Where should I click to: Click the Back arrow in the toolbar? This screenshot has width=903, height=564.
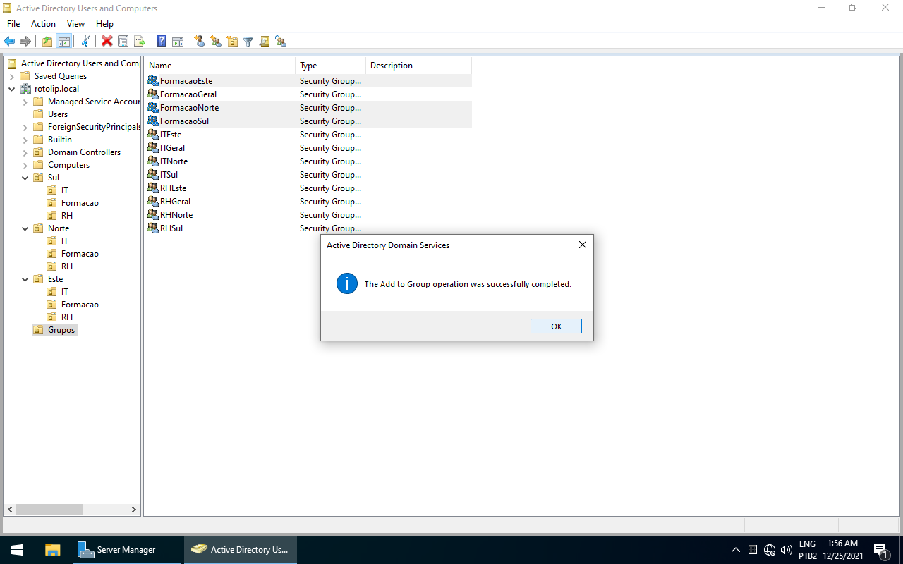[9, 42]
